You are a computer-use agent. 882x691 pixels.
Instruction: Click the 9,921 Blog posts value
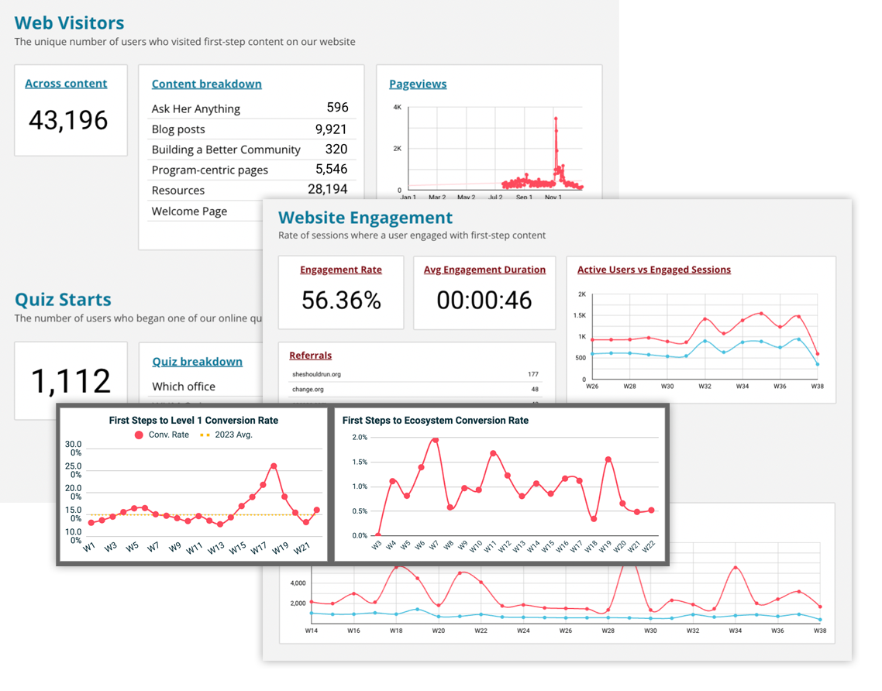point(331,129)
